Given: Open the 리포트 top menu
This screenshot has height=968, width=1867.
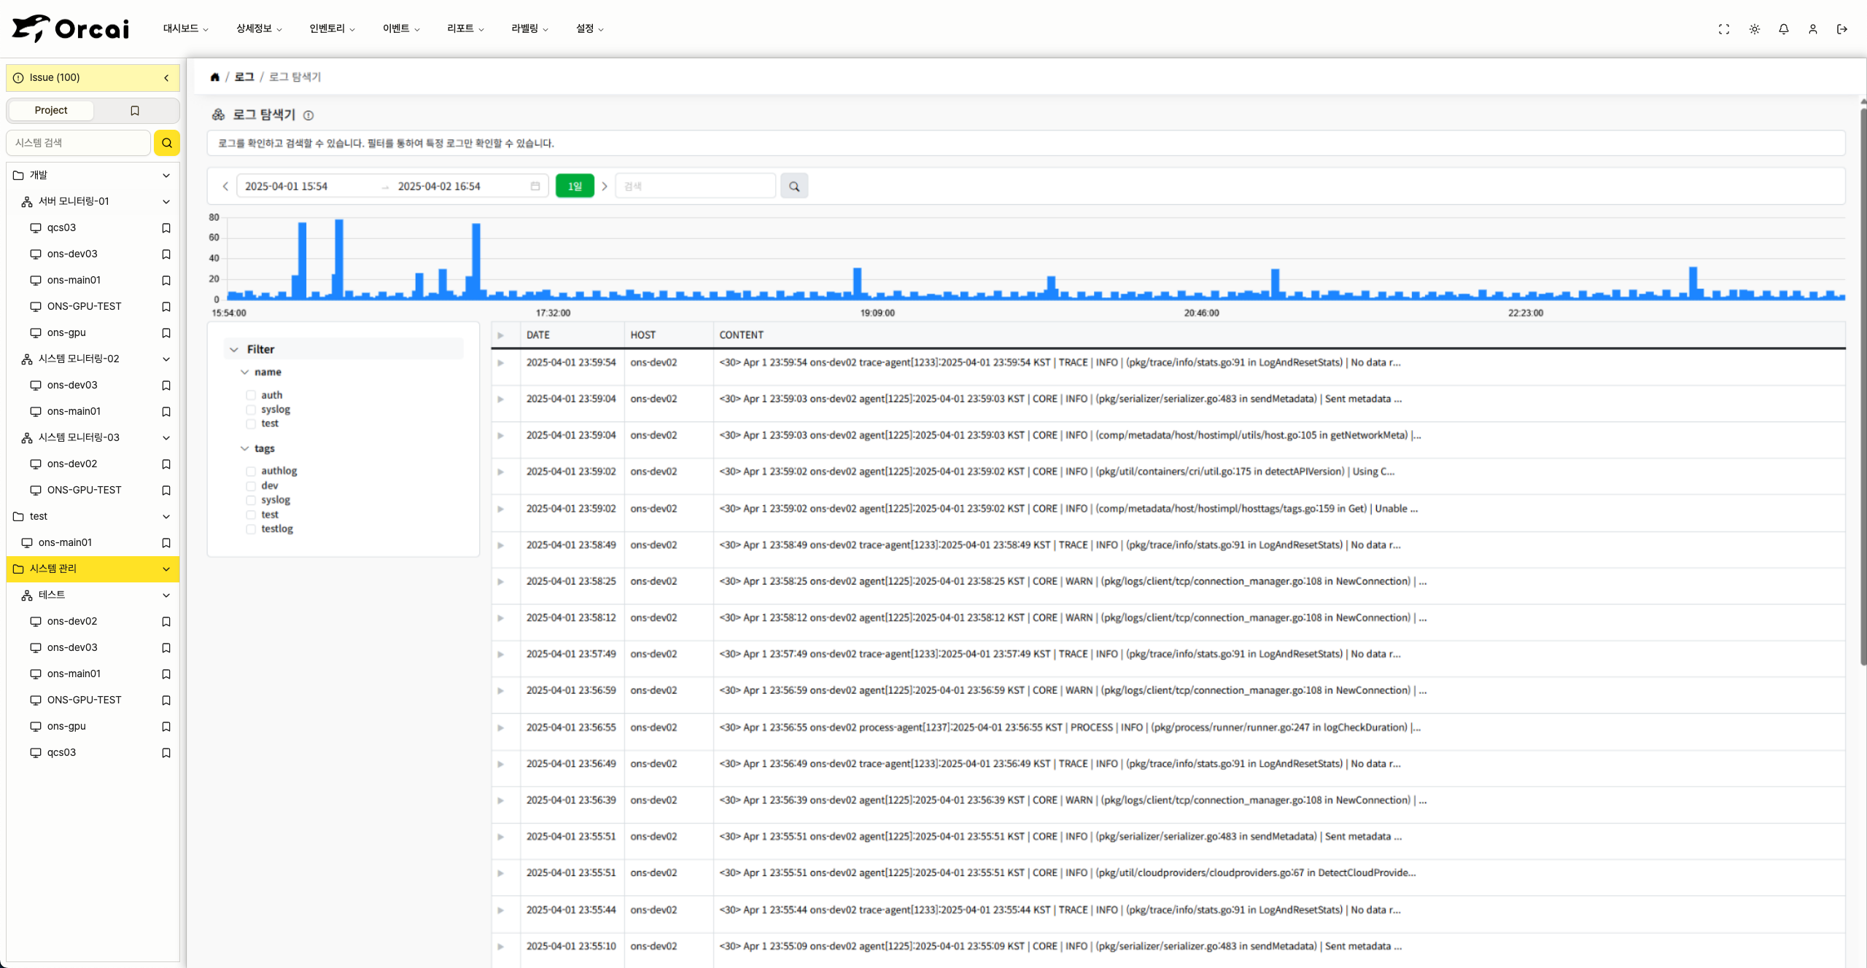Looking at the screenshot, I should 465,29.
